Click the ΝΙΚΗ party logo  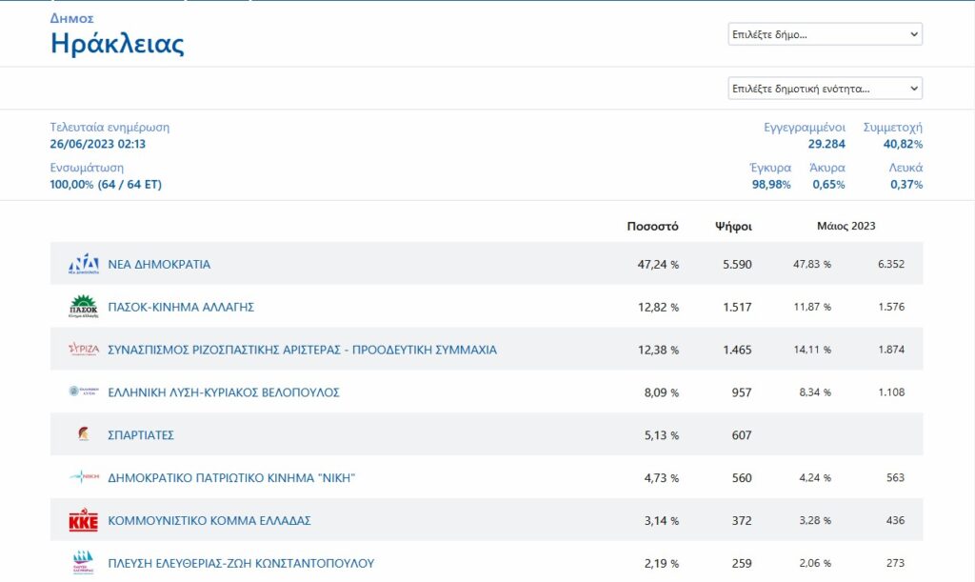(x=83, y=477)
